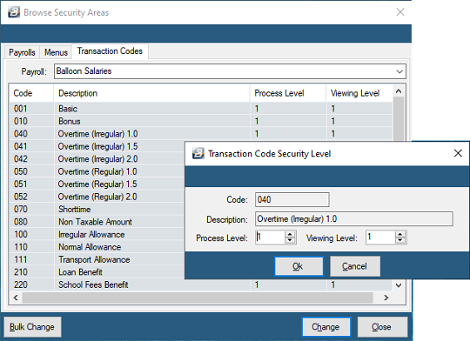Close the Transaction Code Security Level dialog
Image resolution: width=470 pixels, height=341 pixels.
[458, 153]
